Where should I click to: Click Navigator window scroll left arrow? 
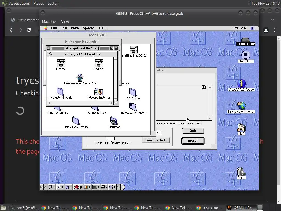49,103
